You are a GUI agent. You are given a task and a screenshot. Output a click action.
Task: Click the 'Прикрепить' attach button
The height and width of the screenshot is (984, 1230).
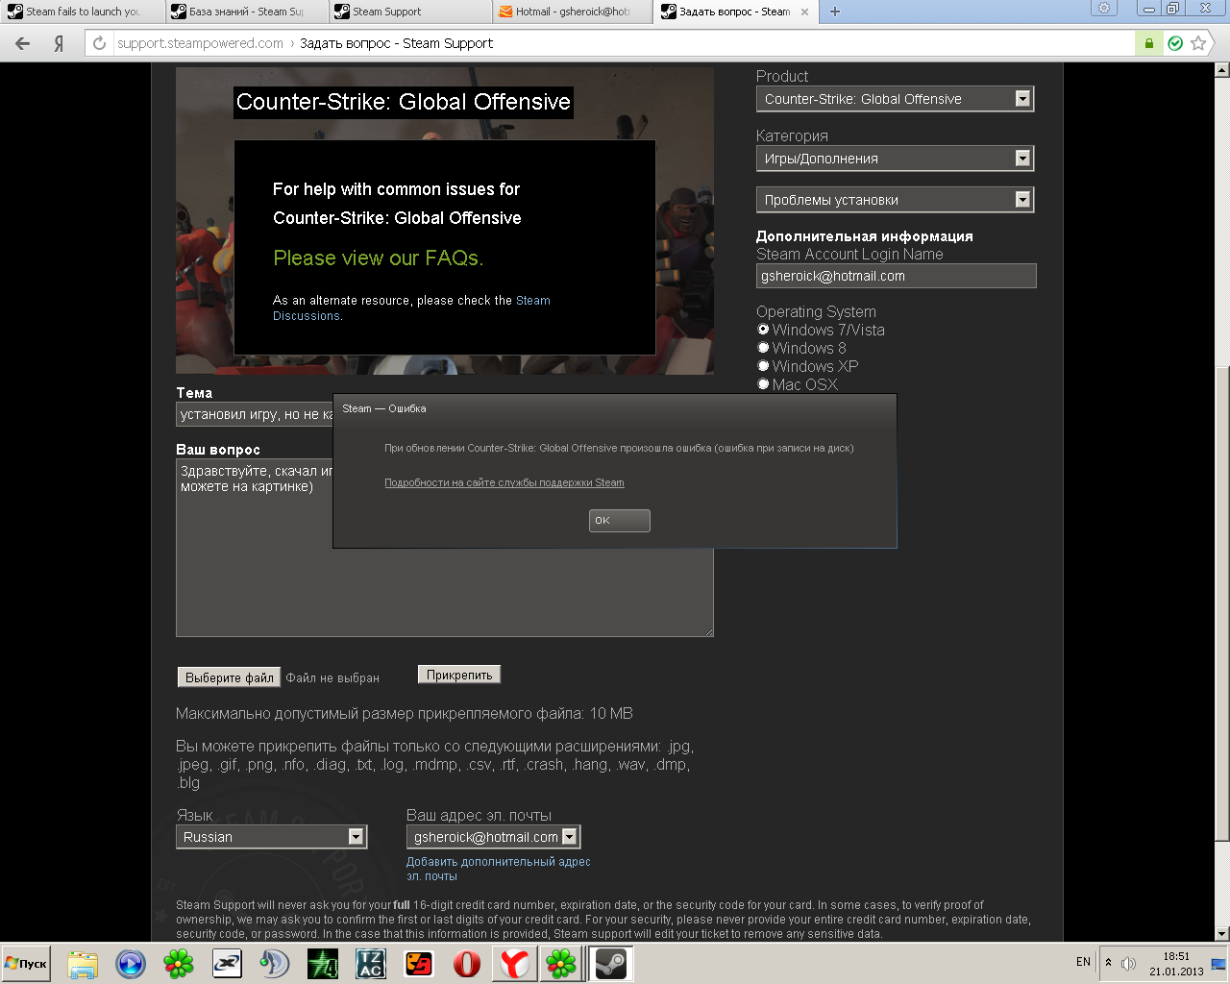point(459,675)
